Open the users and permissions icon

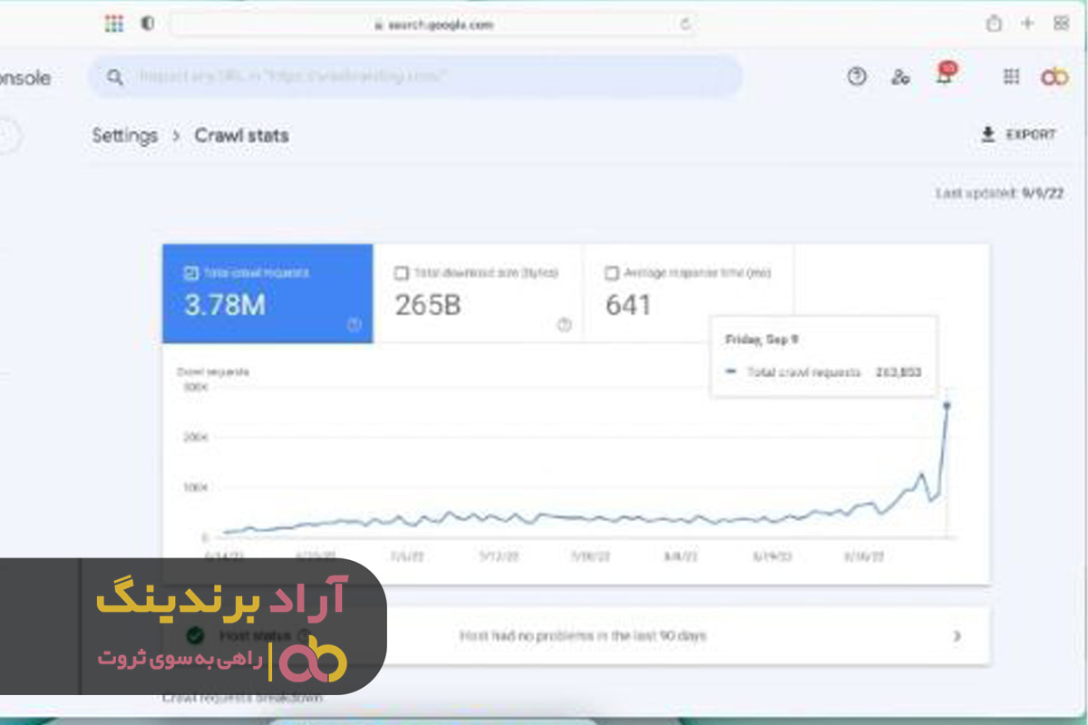pyautogui.click(x=900, y=78)
